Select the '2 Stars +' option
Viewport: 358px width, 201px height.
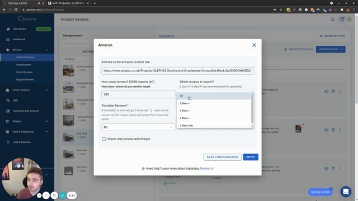tap(214, 103)
